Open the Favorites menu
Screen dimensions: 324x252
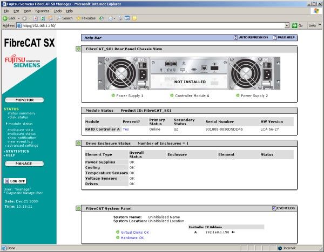coord(42,11)
